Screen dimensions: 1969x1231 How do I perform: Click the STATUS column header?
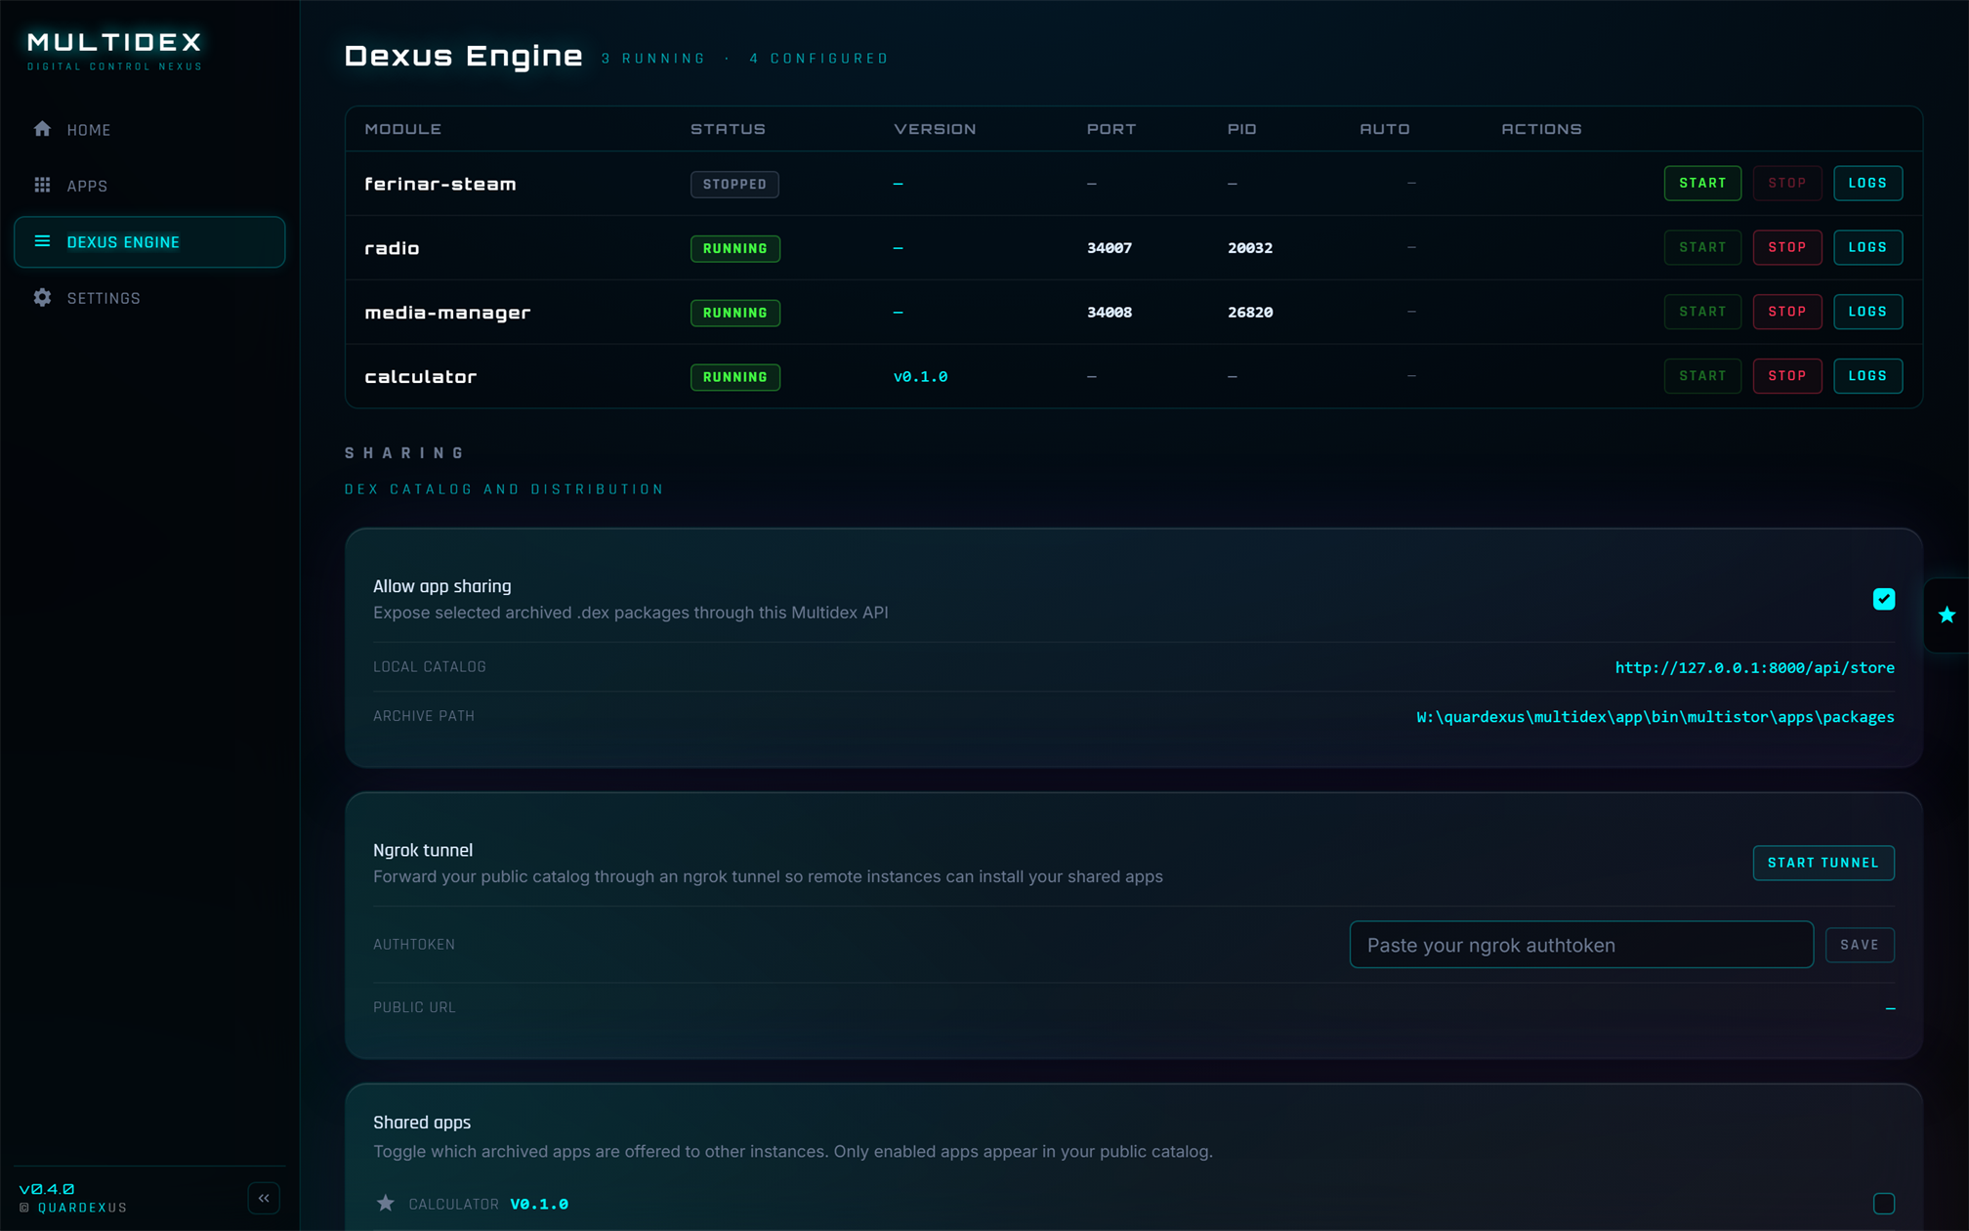tap(728, 129)
